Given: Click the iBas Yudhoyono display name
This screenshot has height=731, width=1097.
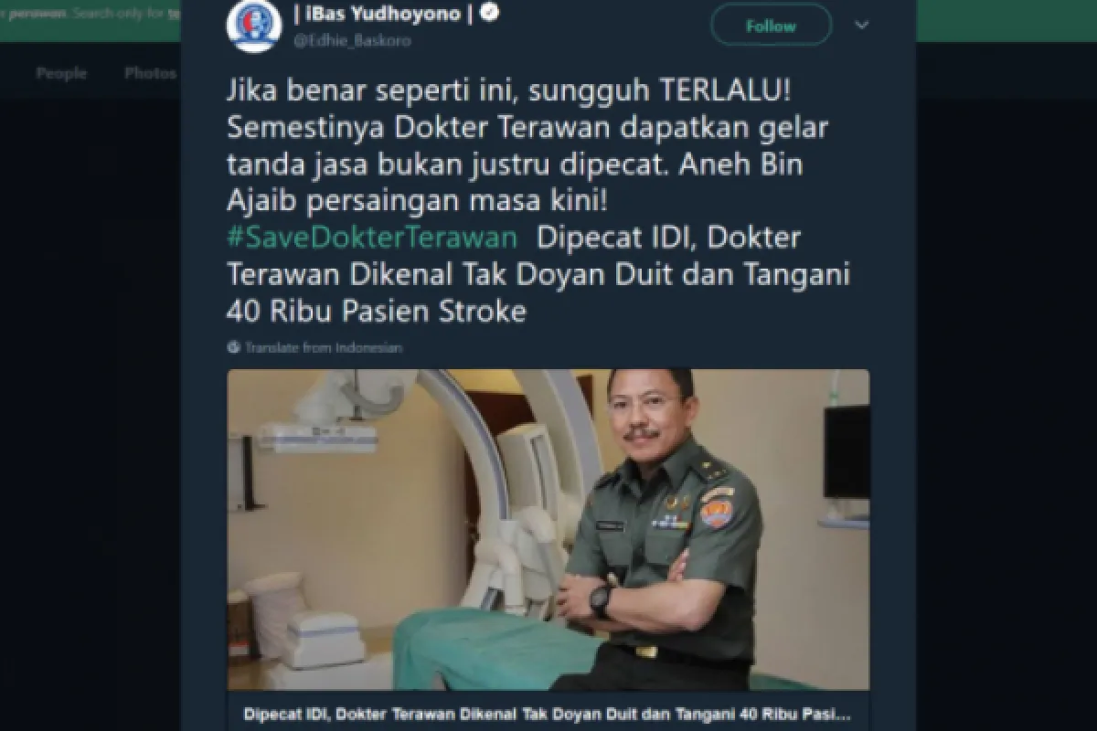Looking at the screenshot, I should [x=384, y=13].
